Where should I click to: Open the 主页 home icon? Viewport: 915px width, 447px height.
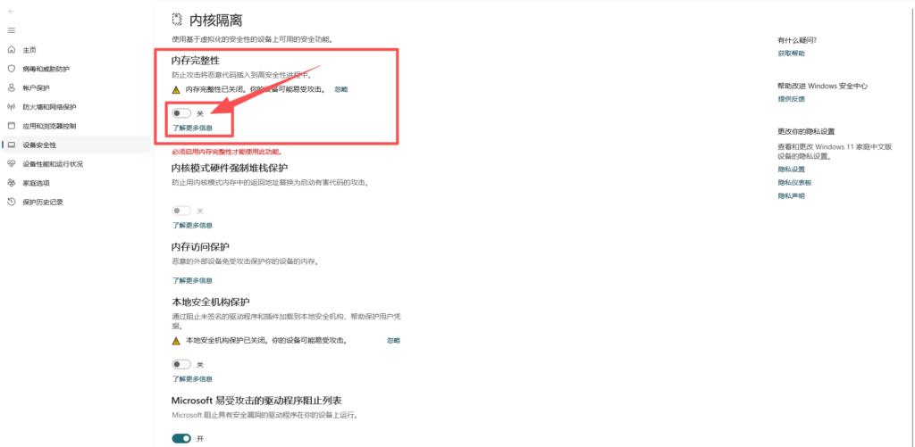[x=11, y=50]
